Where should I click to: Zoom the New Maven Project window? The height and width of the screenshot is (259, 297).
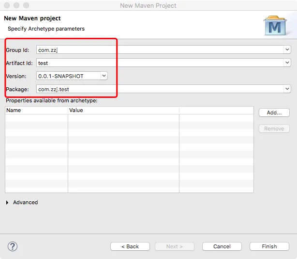[x=26, y=5]
